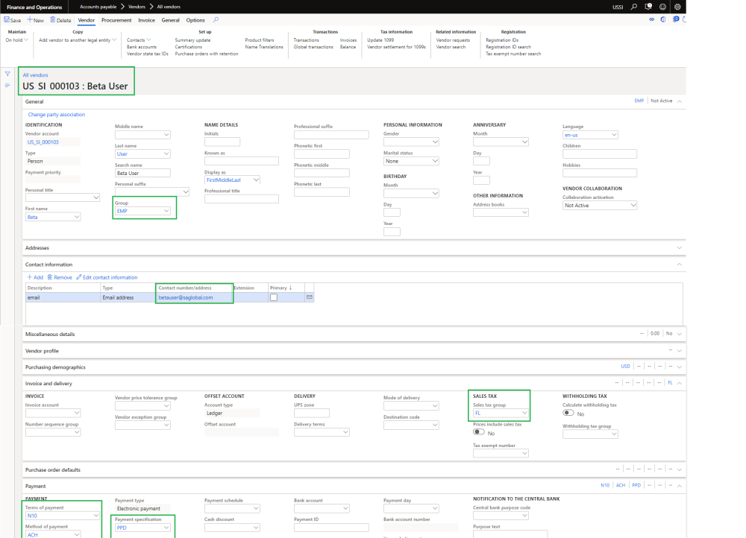Click the Known as input field
Viewport: 746px width, 538px height.
tap(241, 161)
